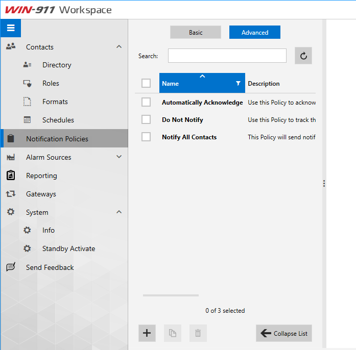Open the Directory page
Viewport: 356px width, 350px height.
[x=57, y=65]
